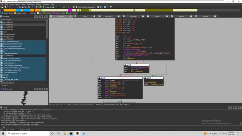Viewport: 242px width, 136px height.
Task: Open the Jump menu
Action: point(12,4)
